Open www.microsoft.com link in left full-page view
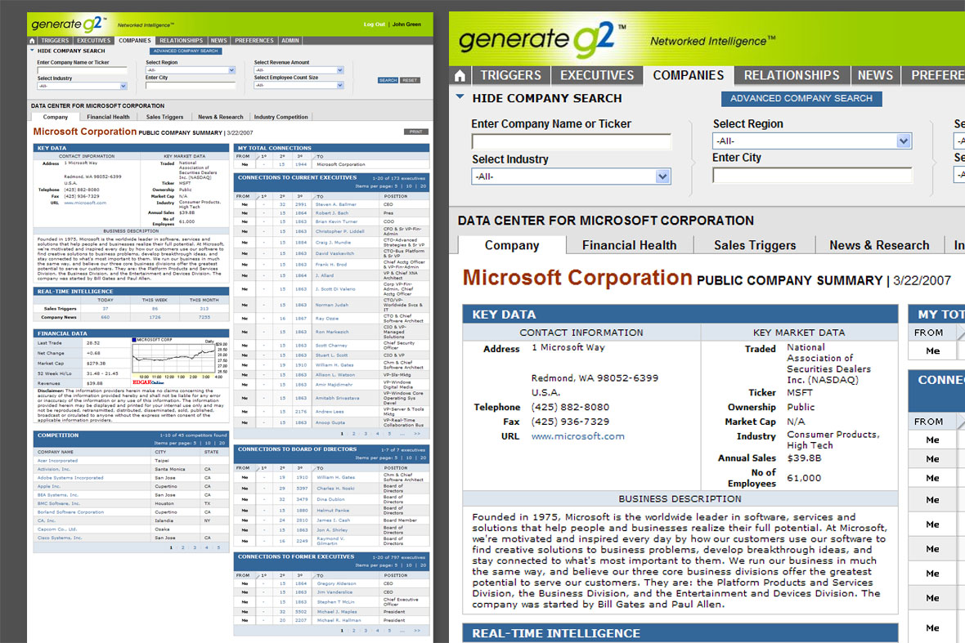965x643 pixels. pos(85,203)
